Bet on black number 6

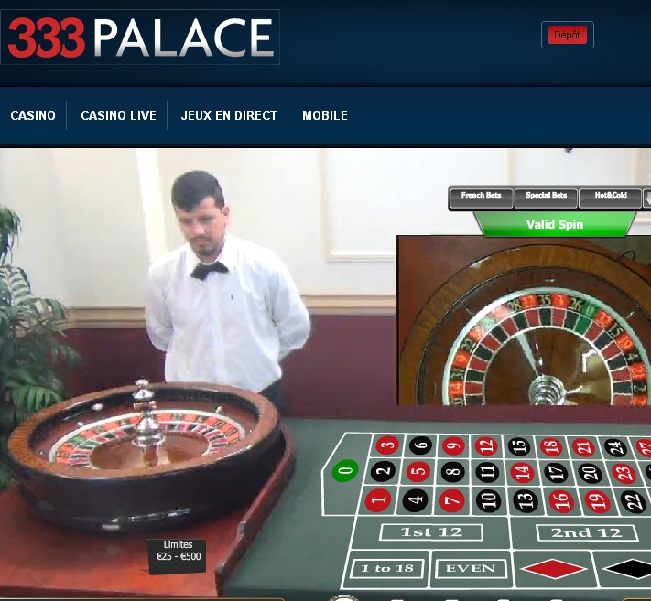coord(420,445)
